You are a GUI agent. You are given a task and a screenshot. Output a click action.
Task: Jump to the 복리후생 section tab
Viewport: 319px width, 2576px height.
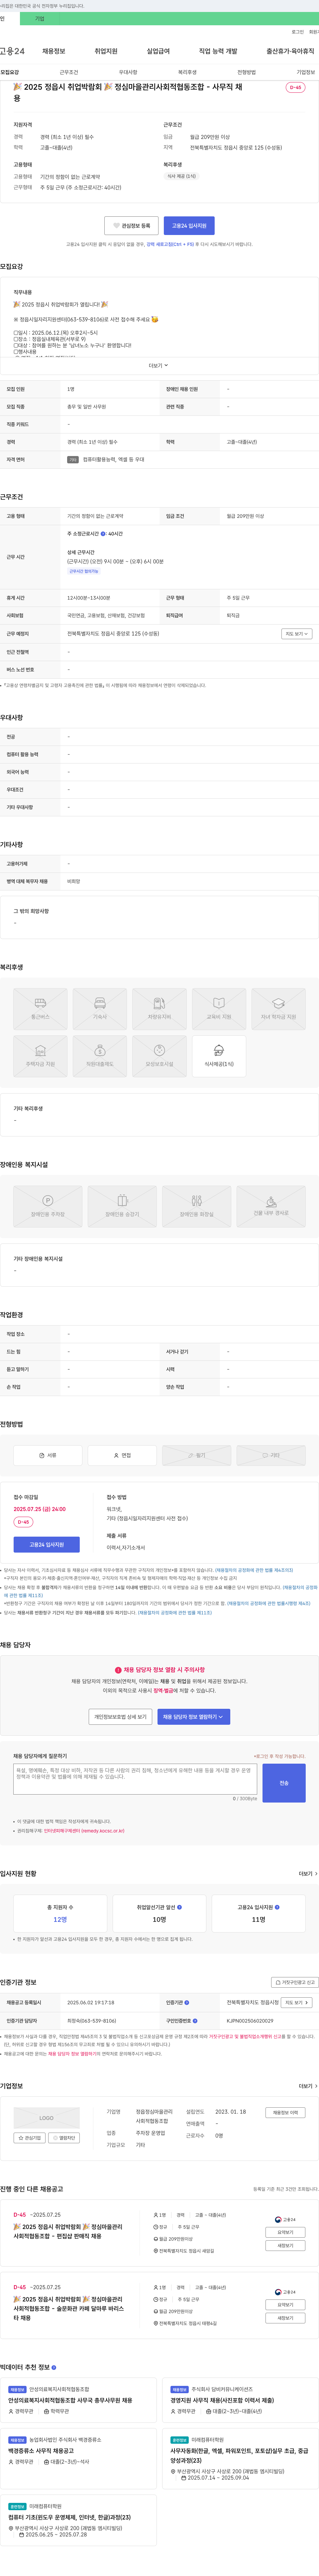tap(187, 72)
